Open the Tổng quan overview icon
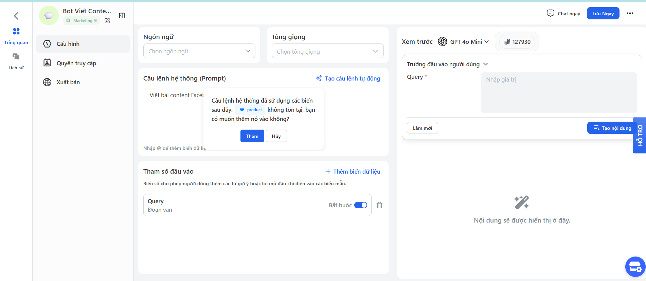 (x=16, y=32)
